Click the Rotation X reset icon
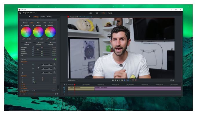The width and height of the screenshot is (197, 115). (x=33, y=65)
